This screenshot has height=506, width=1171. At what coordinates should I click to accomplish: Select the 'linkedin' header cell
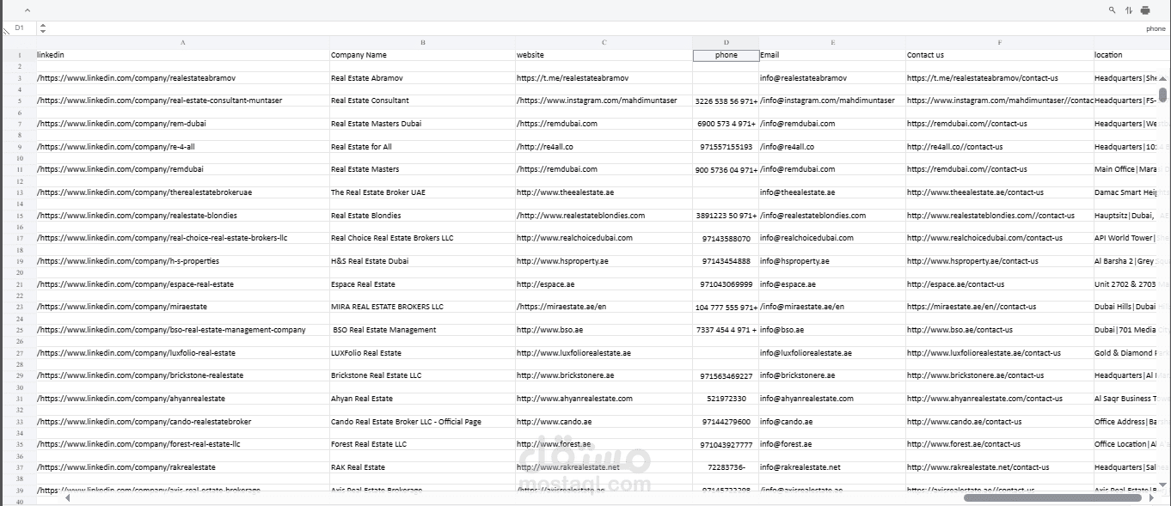[x=183, y=55]
